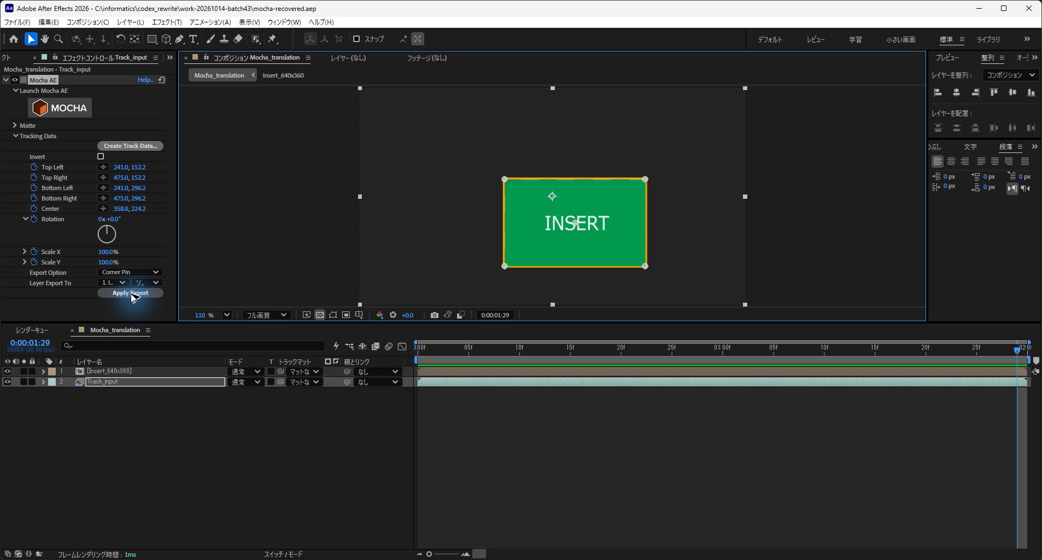The width and height of the screenshot is (1042, 560).
Task: Click the snapshot camera icon in viewer
Action: (x=434, y=315)
